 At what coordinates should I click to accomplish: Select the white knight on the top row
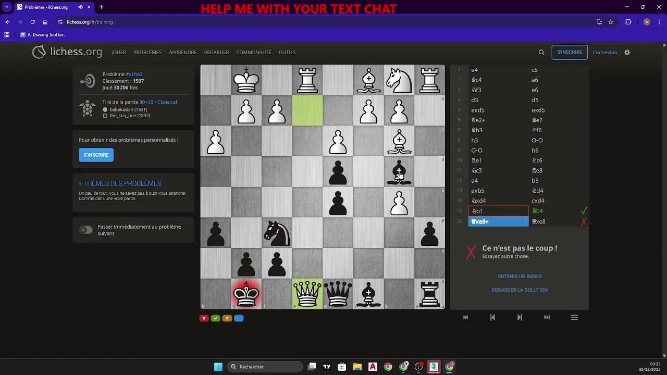point(399,80)
